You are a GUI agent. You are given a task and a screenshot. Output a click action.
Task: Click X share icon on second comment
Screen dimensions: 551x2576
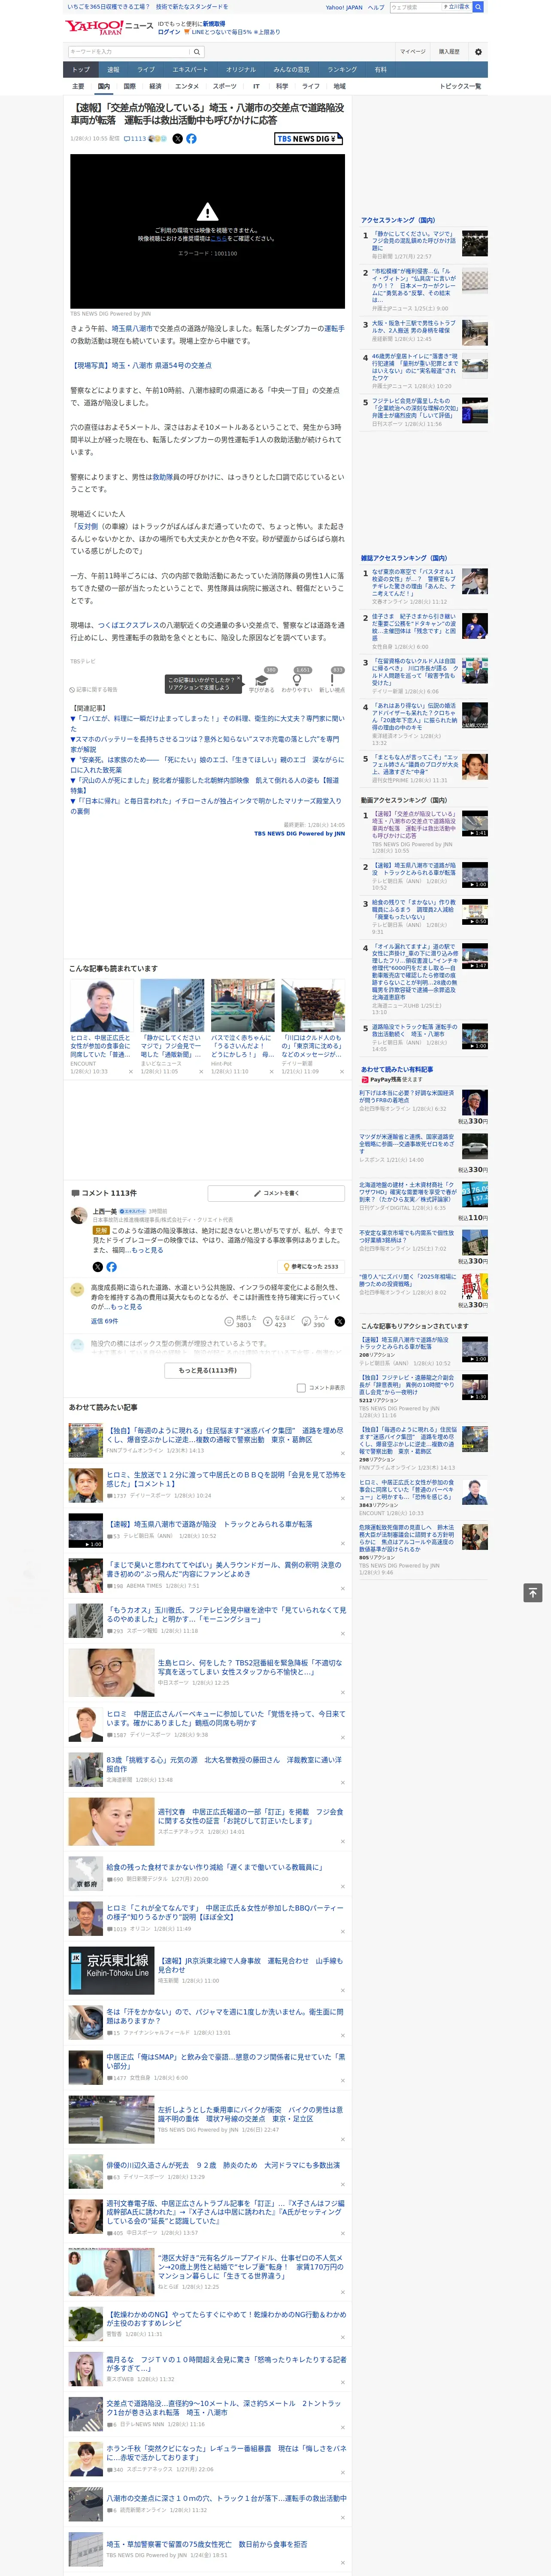[x=339, y=1321]
